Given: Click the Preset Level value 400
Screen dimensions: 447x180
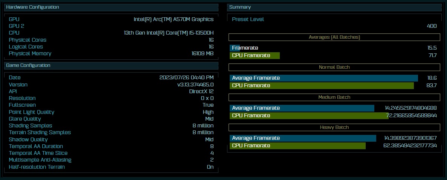Looking at the screenshot, I should pos(432,26).
